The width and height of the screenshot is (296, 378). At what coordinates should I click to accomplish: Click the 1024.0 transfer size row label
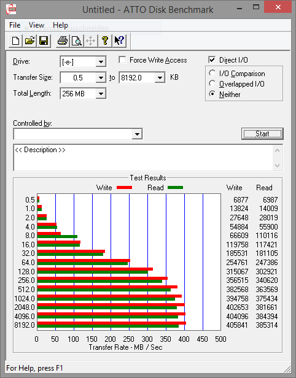[25, 298]
